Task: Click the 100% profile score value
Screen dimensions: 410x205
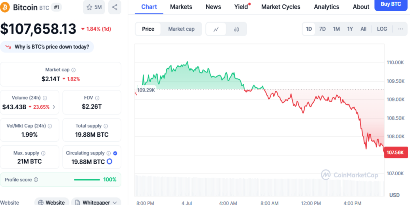Action: click(110, 180)
